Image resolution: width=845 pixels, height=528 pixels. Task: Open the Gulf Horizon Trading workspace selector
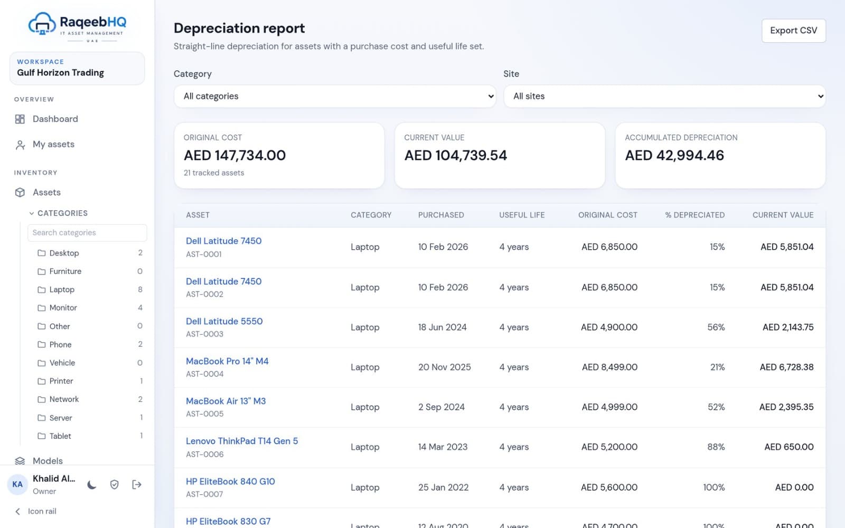click(77, 68)
